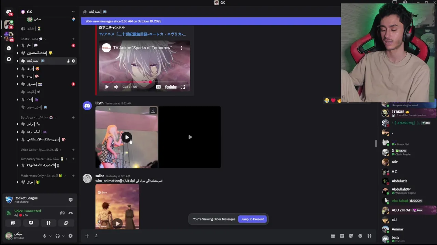Image resolution: width=437 pixels, height=245 pixels.
Task: Click attach file plus in message bar
Action: 87,236
